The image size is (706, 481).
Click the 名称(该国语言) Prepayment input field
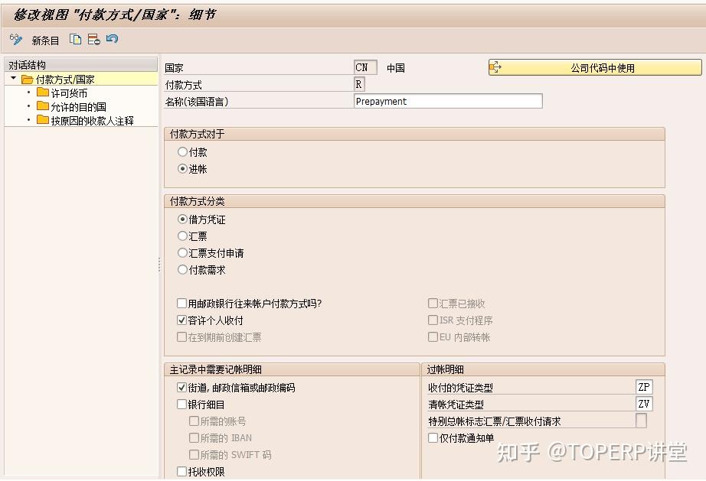pos(448,101)
